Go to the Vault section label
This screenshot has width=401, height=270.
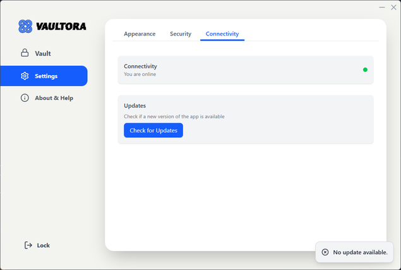pyautogui.click(x=43, y=54)
